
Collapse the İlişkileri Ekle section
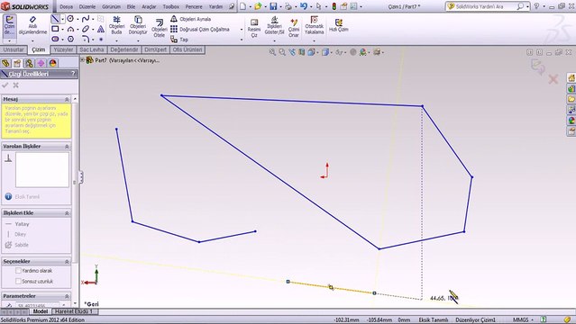67,213
